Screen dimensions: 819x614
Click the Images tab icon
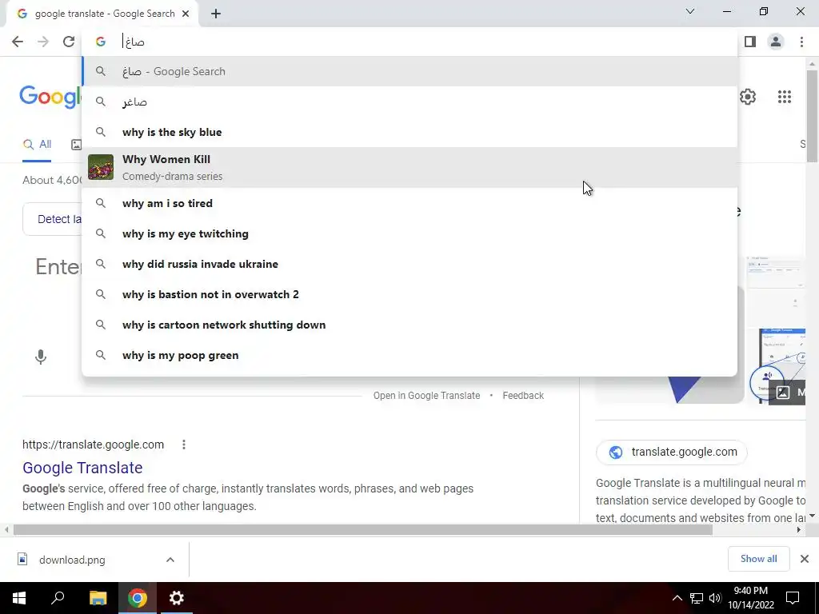76,145
